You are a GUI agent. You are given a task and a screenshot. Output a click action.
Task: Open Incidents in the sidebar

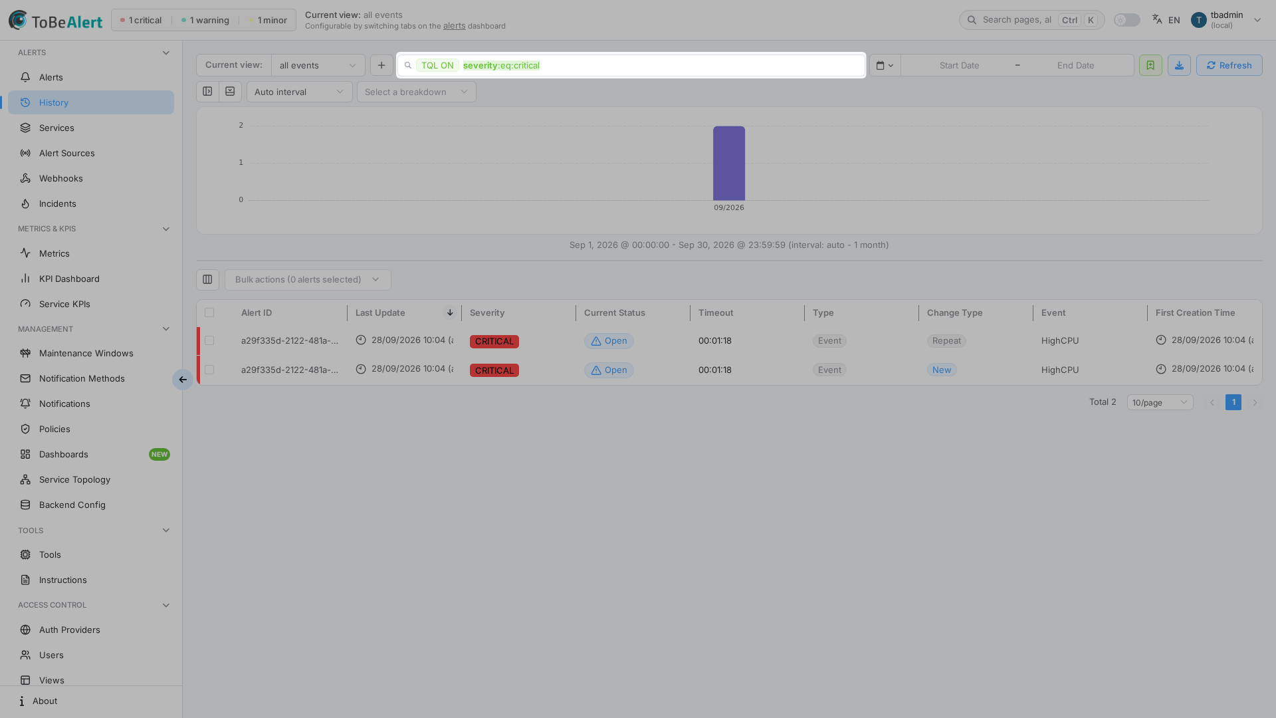91,203
